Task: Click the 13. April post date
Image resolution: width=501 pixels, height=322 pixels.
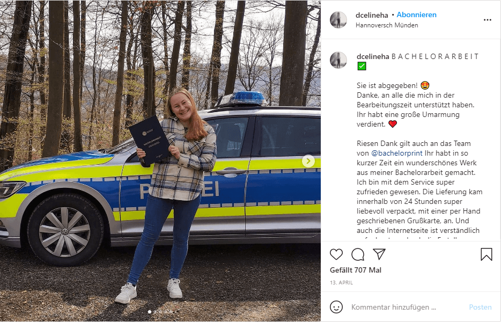Action: [x=341, y=283]
